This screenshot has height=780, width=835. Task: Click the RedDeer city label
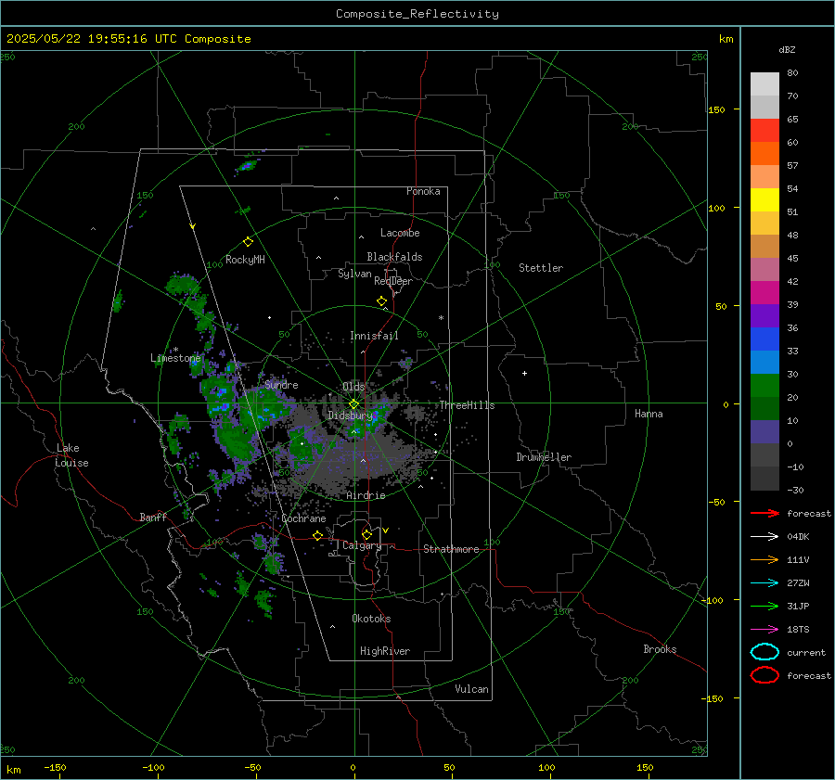click(393, 281)
